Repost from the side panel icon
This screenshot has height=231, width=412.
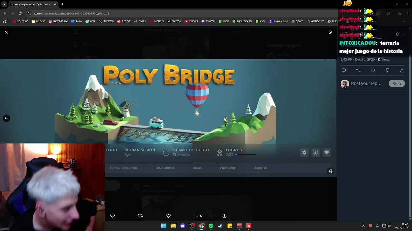point(358,71)
